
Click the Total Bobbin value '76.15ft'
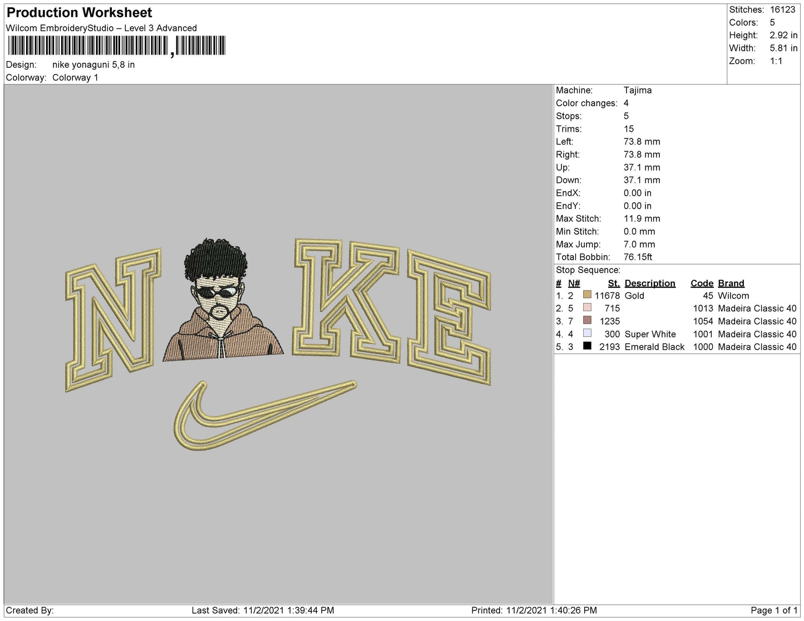(638, 257)
